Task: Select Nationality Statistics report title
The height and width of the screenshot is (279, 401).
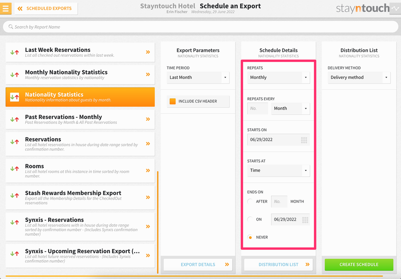Action: coord(54,94)
